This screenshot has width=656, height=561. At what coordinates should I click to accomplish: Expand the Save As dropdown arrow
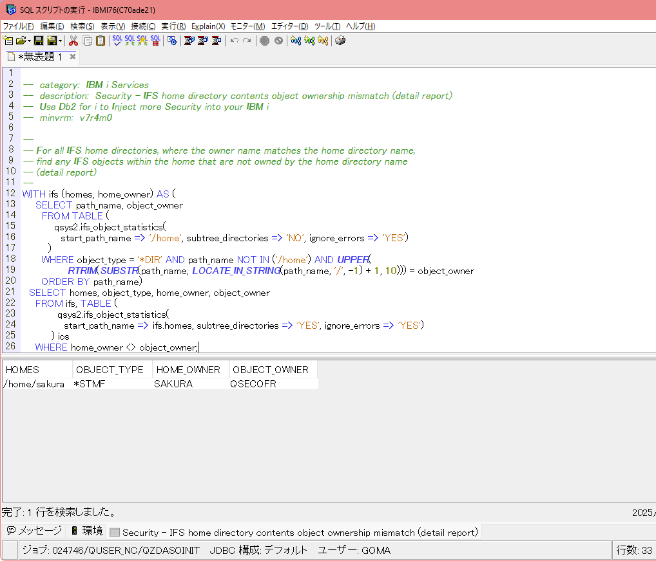[x=60, y=41]
